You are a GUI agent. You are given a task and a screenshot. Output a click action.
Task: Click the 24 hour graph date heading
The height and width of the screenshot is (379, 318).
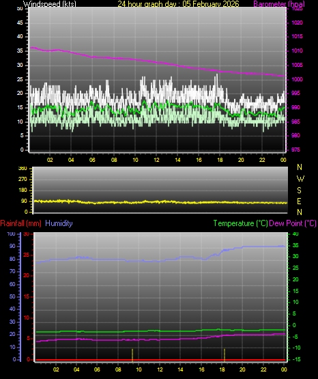(178, 4)
